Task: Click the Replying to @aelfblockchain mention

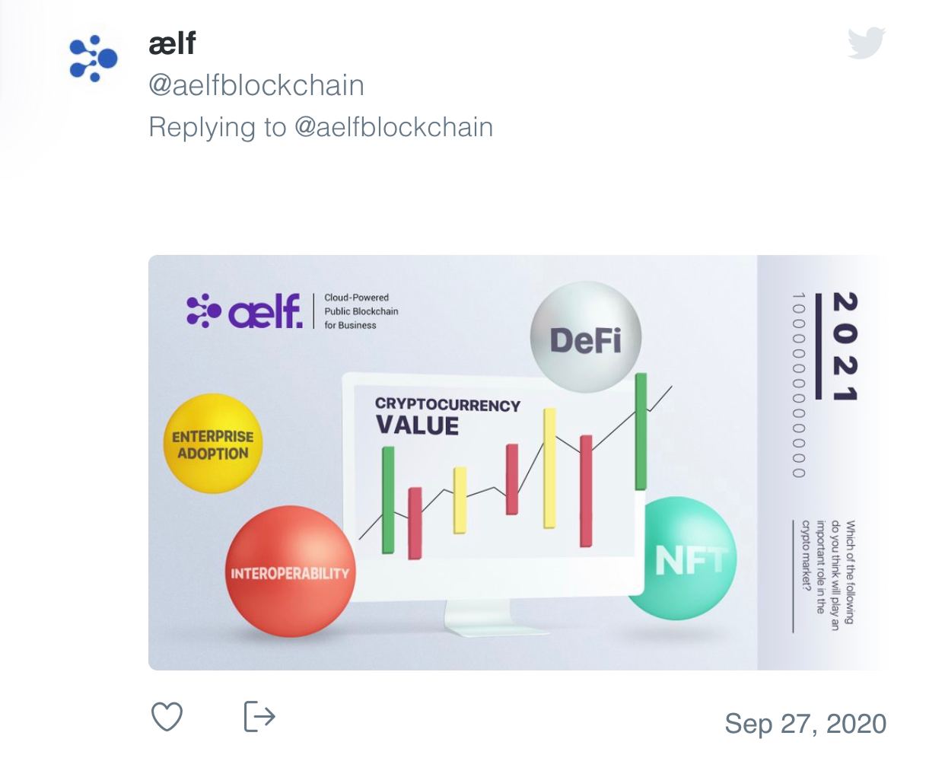Action: pos(393,127)
